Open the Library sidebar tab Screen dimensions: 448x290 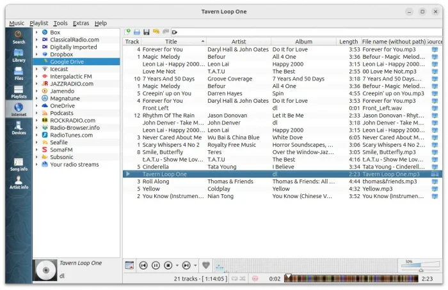(x=19, y=56)
